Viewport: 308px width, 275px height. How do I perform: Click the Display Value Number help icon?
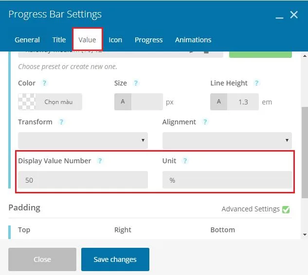[100, 161]
